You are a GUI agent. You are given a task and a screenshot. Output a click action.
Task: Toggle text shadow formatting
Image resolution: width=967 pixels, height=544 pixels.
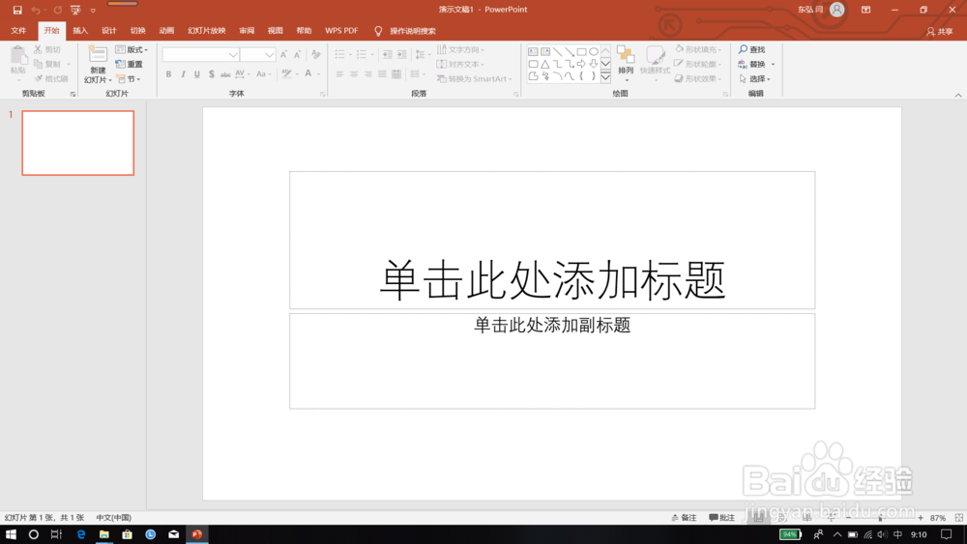212,74
